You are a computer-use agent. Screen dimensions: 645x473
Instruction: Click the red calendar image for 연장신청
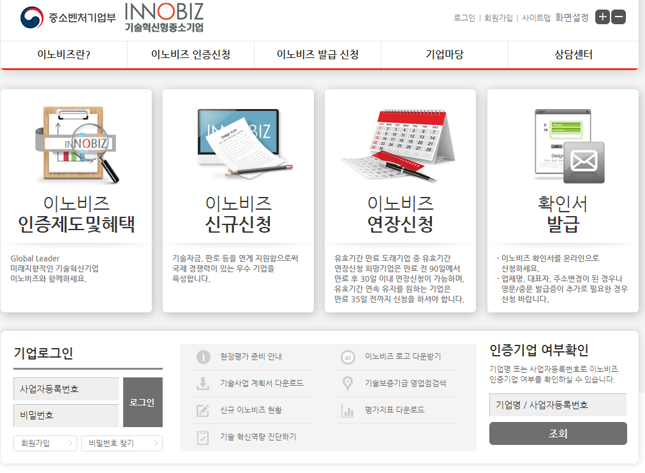[x=397, y=145]
